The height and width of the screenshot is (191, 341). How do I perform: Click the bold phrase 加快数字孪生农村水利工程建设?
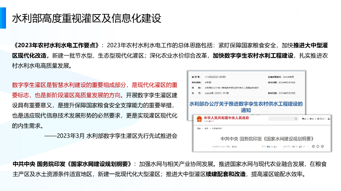253,55
